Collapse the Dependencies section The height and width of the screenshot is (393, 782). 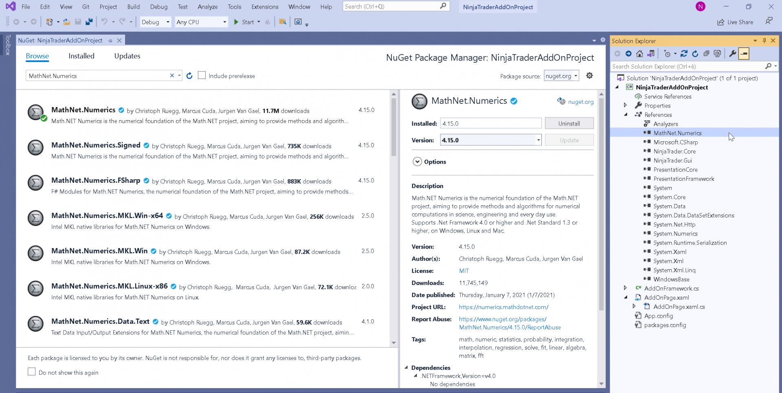(406, 367)
